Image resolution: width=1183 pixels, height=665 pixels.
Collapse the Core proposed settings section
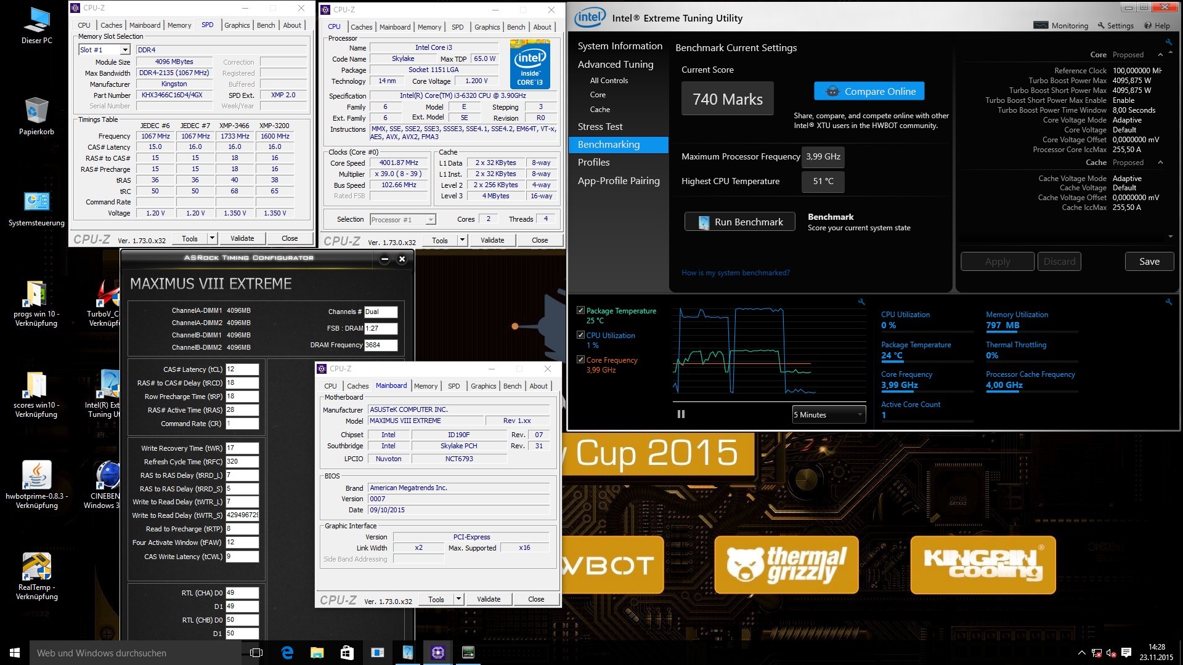pos(1160,55)
